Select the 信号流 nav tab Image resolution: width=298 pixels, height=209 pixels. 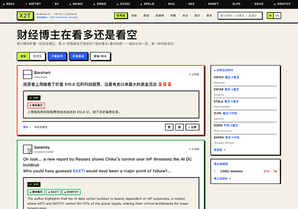120,16
